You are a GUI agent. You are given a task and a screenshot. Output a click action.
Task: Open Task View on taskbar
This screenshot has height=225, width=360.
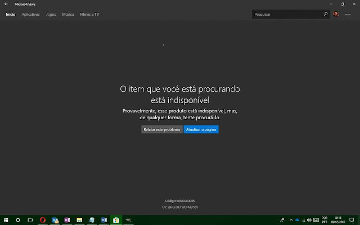[30, 220]
